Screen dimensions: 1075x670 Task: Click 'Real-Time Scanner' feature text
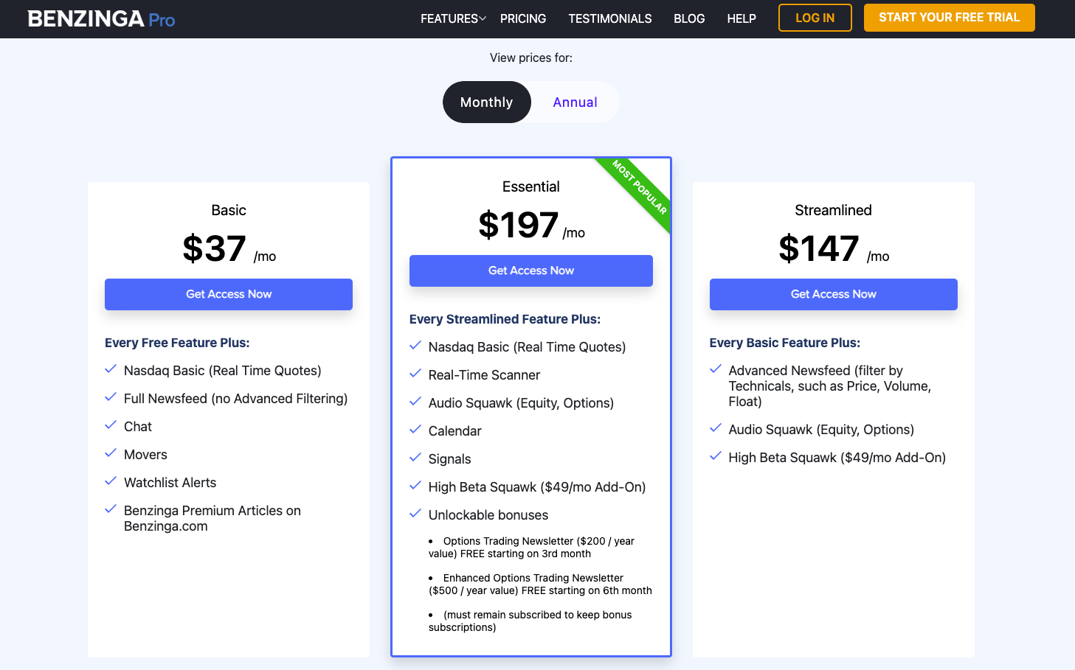click(485, 375)
